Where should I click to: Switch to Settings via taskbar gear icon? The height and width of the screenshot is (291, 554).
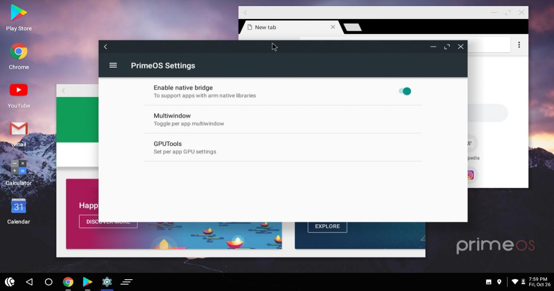pos(107,282)
